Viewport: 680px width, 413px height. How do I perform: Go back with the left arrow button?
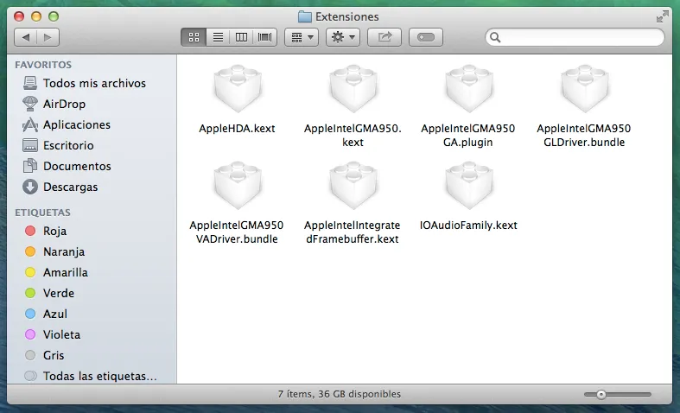tap(26, 37)
